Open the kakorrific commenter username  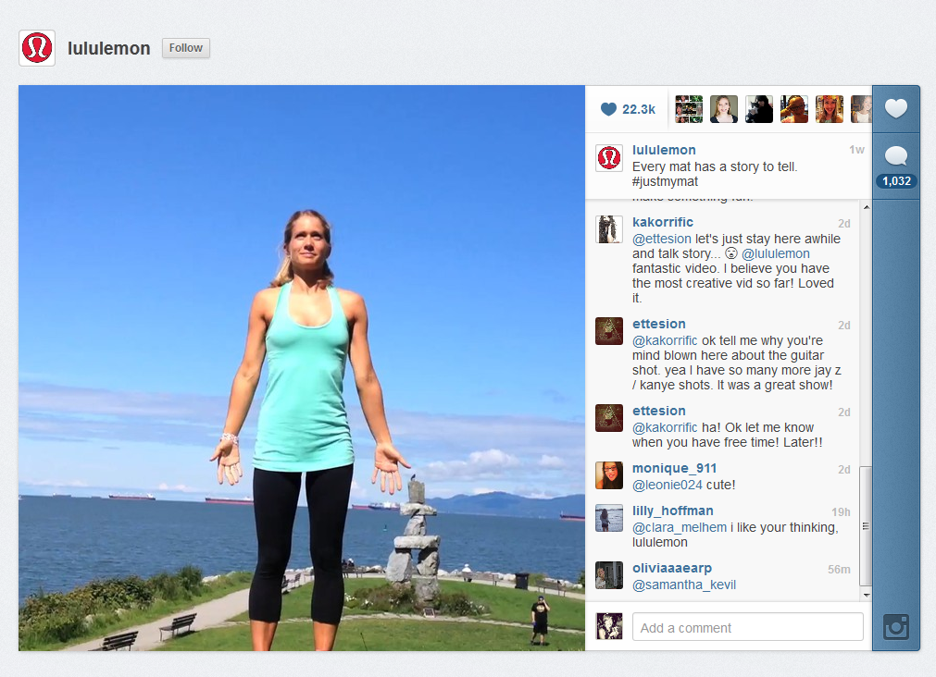coord(663,223)
